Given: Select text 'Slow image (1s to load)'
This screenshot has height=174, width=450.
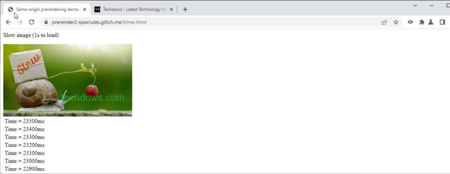Looking at the screenshot, I should pos(31,35).
